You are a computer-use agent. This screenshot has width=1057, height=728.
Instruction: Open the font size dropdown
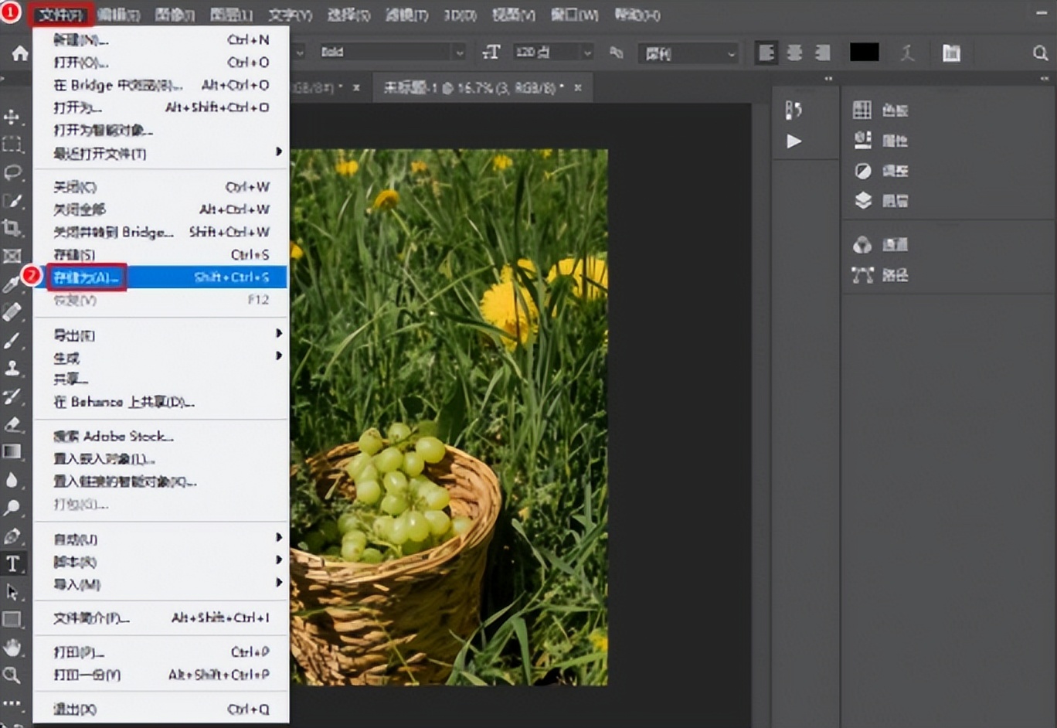click(x=587, y=53)
